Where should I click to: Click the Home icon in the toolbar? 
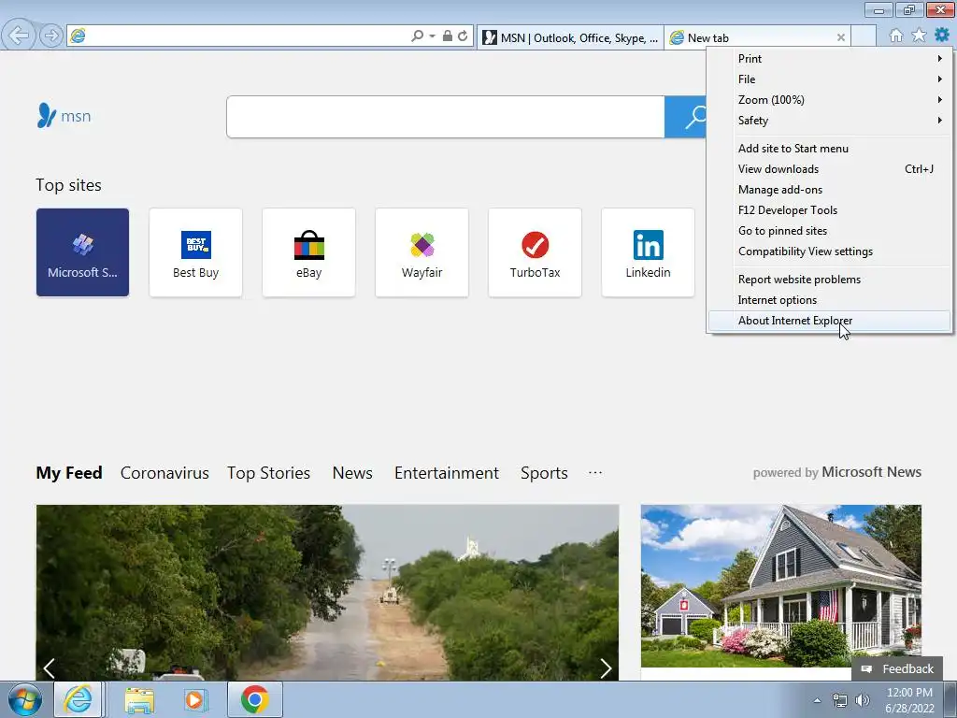[x=896, y=36]
